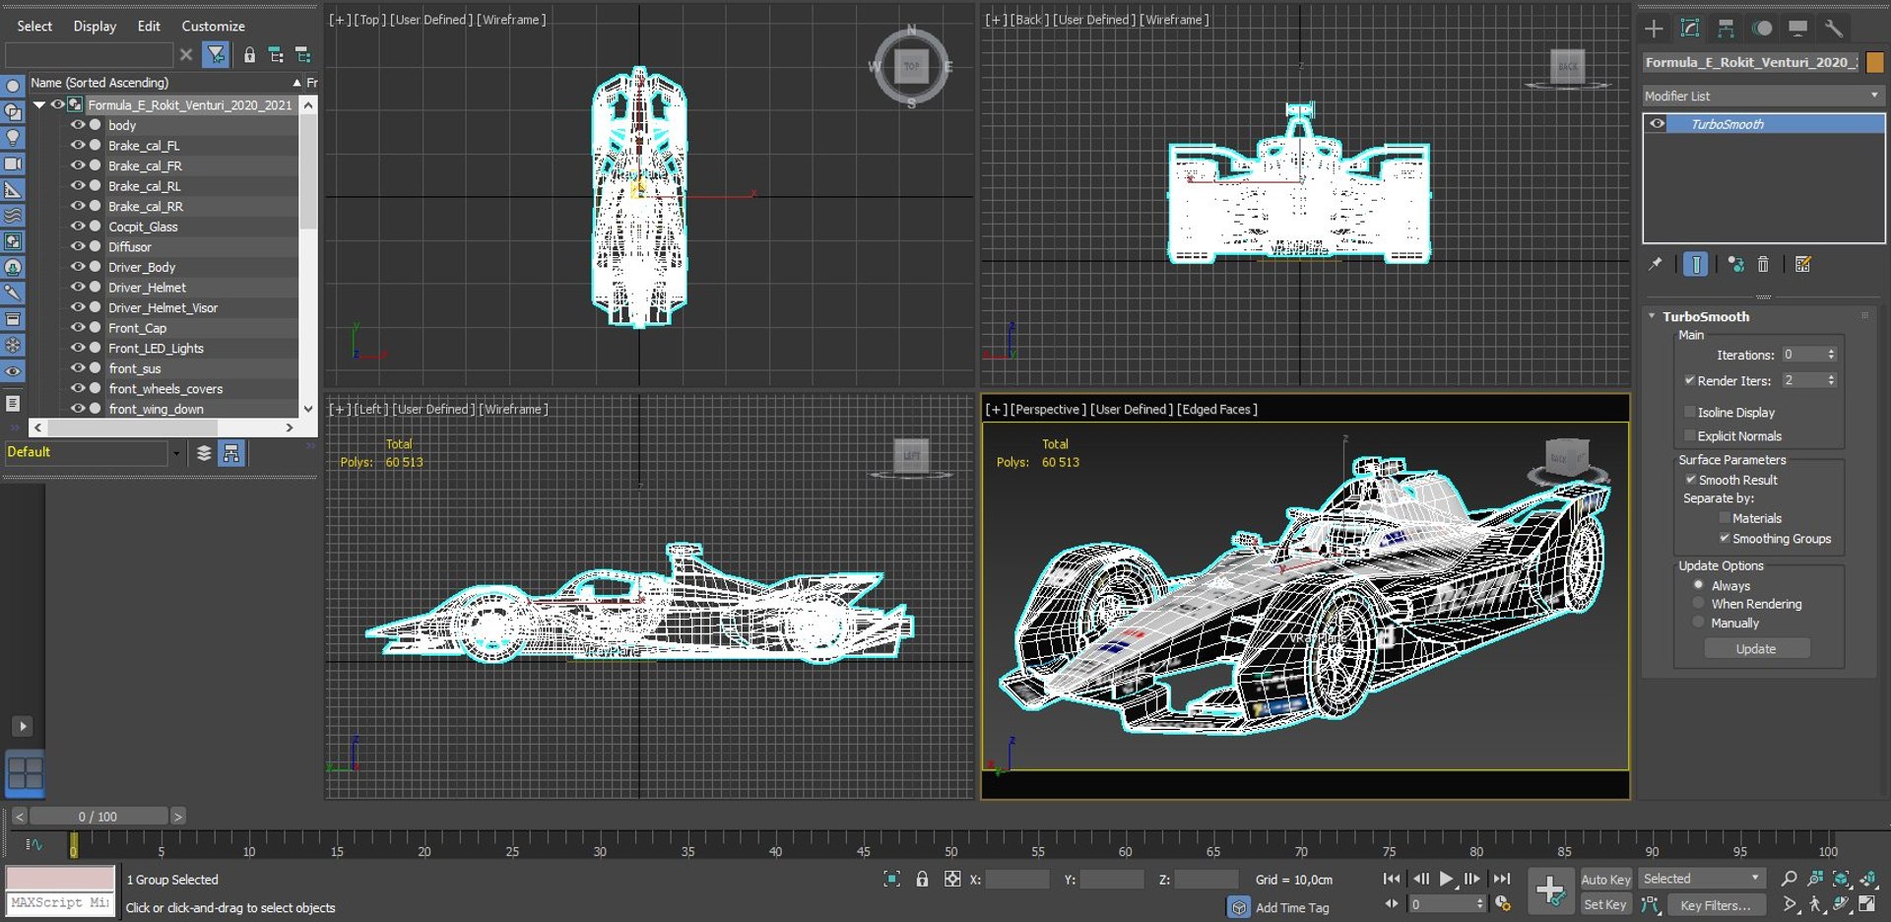Toggle Display Space Warps filter icon
The width and height of the screenshot is (1891, 922).
point(13,215)
